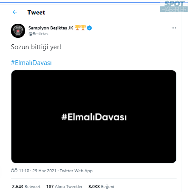Viewport: 188px width, 192px height.
Task: Open the Twitter Web App source link
Action: tap(76, 171)
